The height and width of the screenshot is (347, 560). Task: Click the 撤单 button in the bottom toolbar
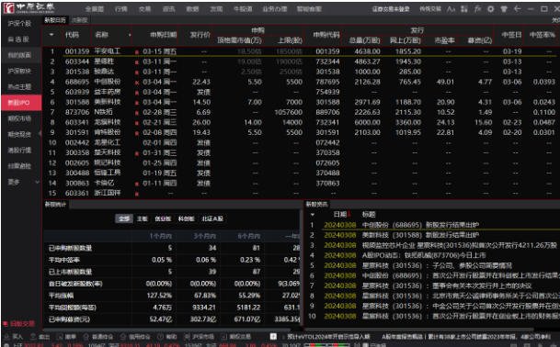(x=67, y=337)
